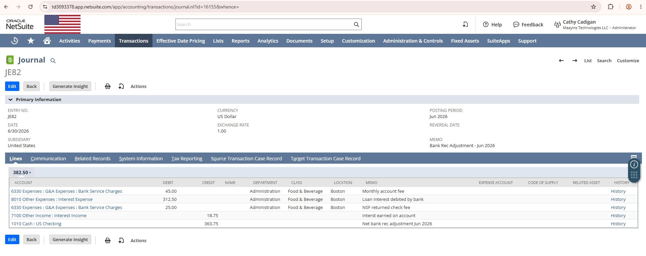The width and height of the screenshot is (646, 256).
Task: Open the 8010 Interest Expense account link
Action: 52,199
